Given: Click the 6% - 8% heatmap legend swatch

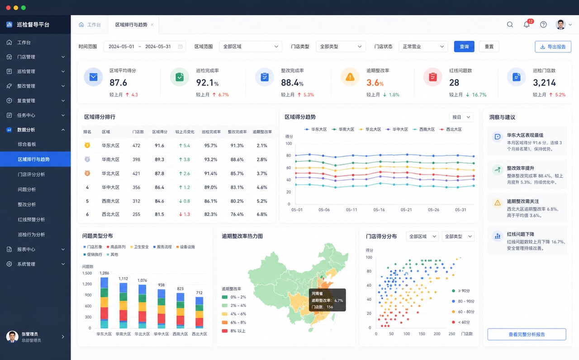Looking at the screenshot, I should [225, 323].
